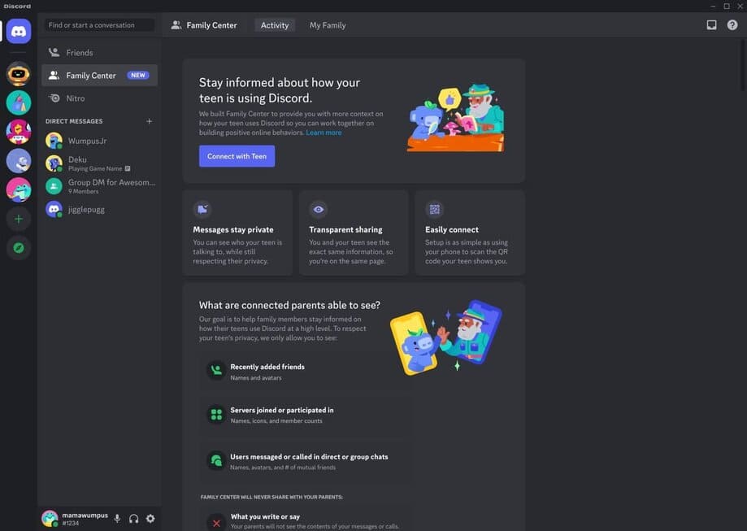
Task: Switch to the My Family tab
Action: [x=328, y=25]
